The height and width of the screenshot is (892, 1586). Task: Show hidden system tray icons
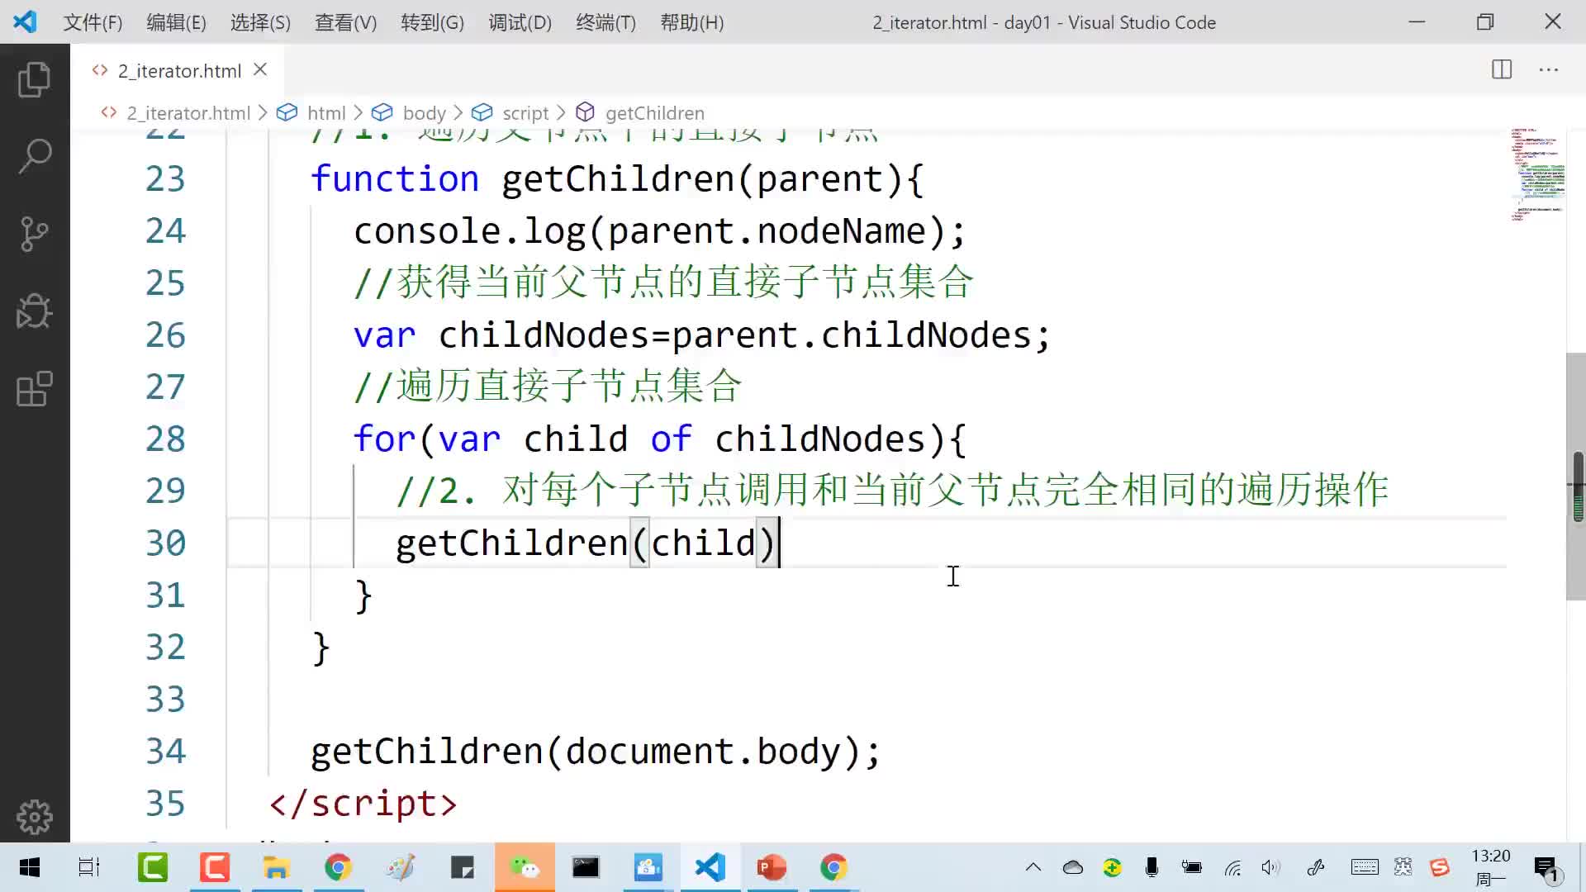tap(1033, 867)
